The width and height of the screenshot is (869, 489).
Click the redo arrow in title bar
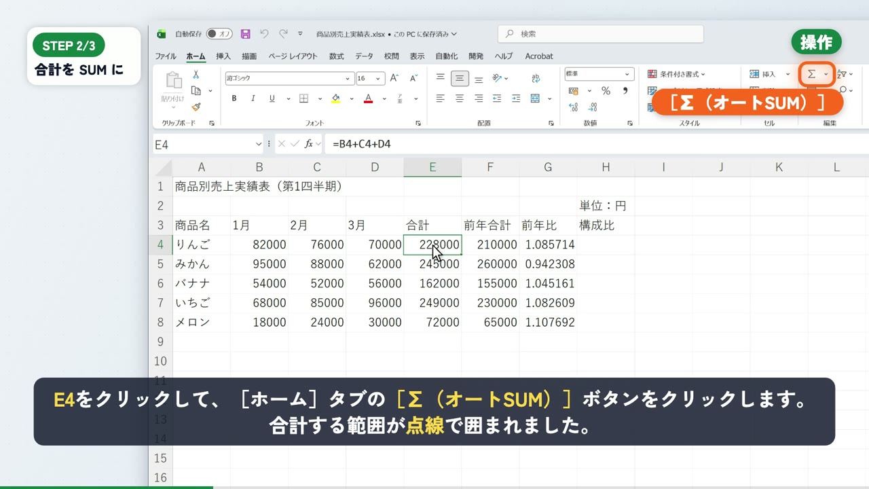pos(283,33)
